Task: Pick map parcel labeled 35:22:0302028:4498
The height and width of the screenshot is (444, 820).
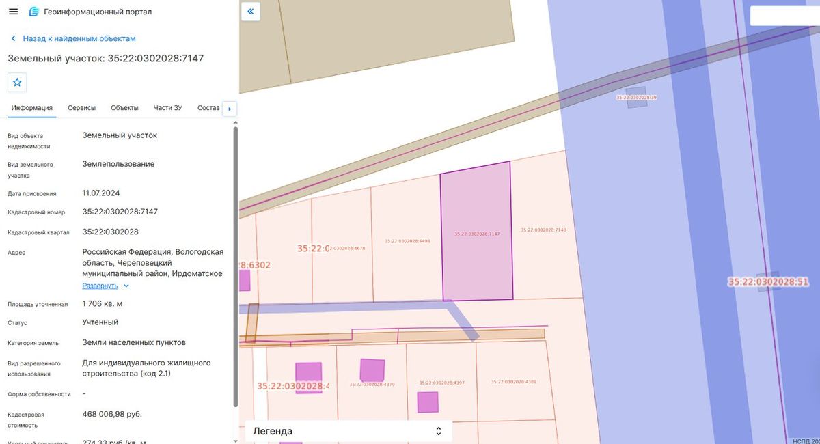Action: click(407, 241)
